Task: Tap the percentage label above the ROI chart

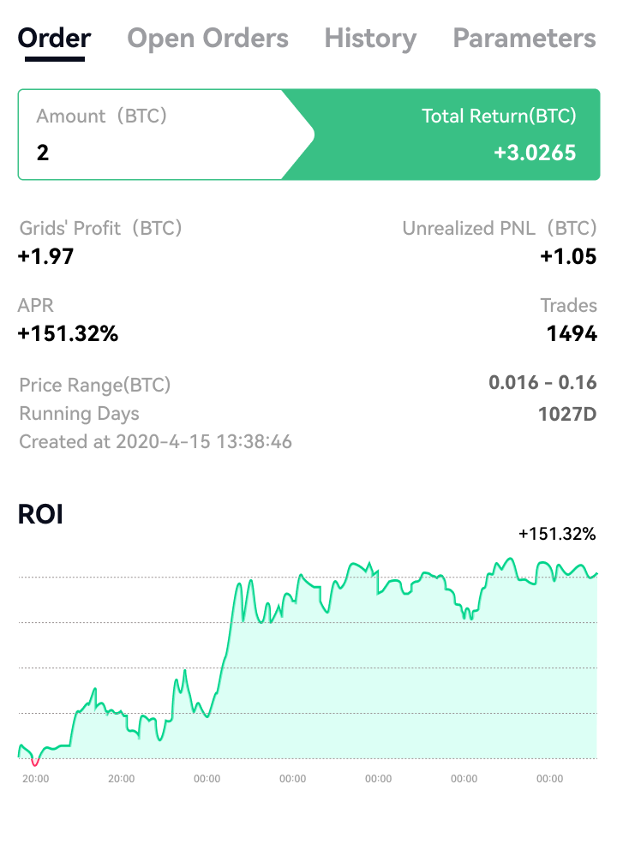Action: click(x=556, y=534)
